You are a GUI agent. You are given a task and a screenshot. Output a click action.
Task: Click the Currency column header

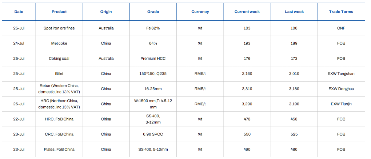pyautogui.click(x=200, y=12)
